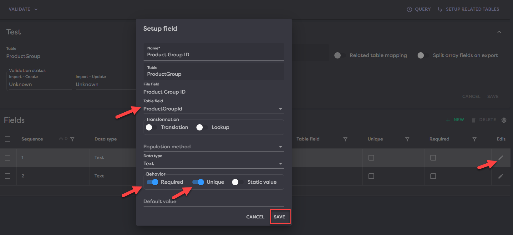Click the Default value input field
The width and height of the screenshot is (513, 235).
tap(214, 202)
